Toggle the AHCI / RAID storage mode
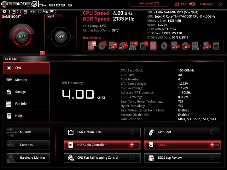The image size is (227, 170). [x=183, y=145]
